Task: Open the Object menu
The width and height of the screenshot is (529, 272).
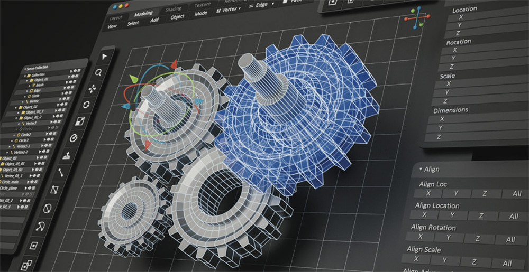Action: coord(177,17)
